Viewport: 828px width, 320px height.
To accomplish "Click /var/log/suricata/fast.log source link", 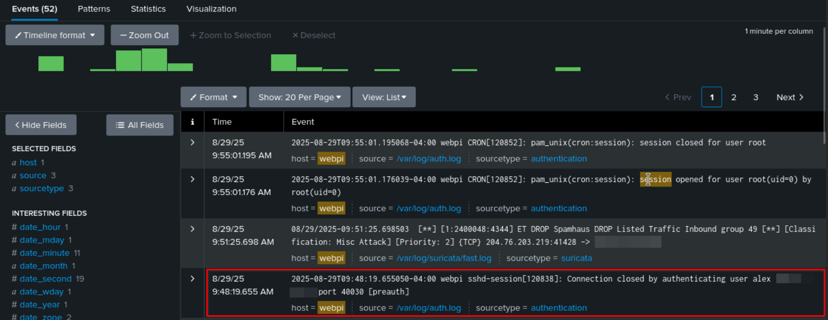I will tap(444, 258).
